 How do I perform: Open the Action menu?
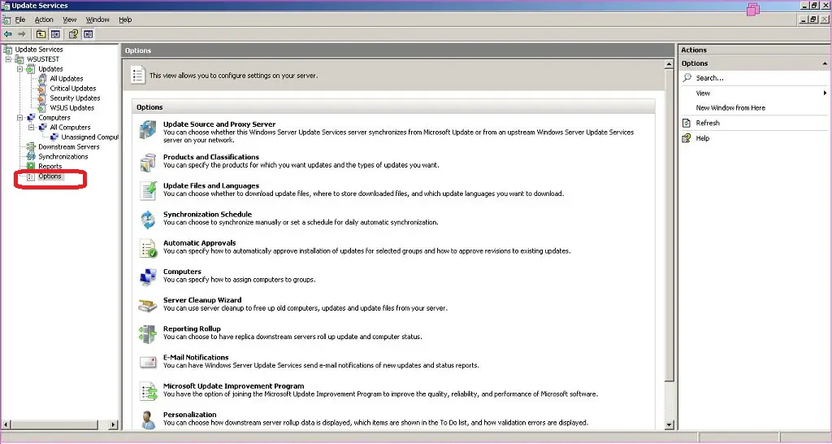coord(44,20)
